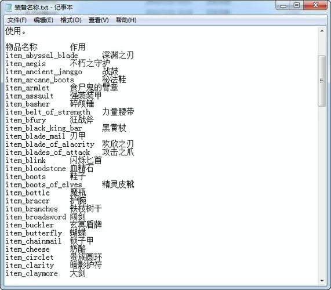Click the text 闪烁匕首
The image size is (331, 290).
[86, 160]
